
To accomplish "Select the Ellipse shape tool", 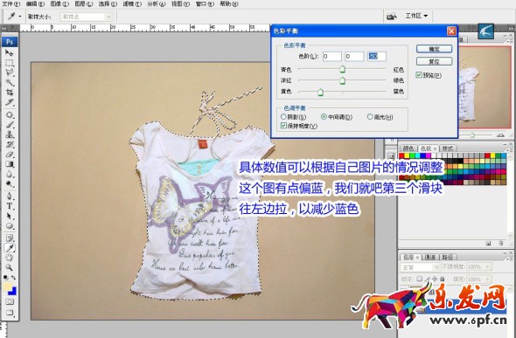I will (10, 226).
